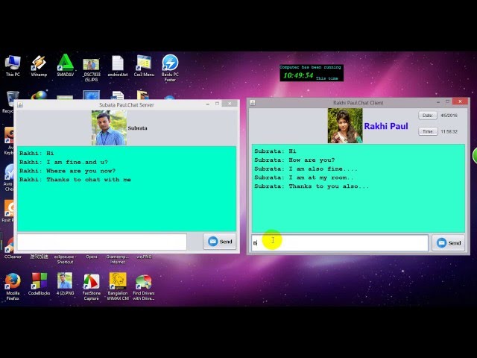Open Find Drivers with Driver icon
Viewport: 477px width, 358px height.
(144, 286)
